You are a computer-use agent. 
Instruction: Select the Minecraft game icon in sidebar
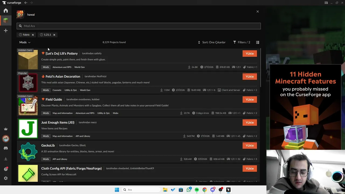tap(6, 20)
